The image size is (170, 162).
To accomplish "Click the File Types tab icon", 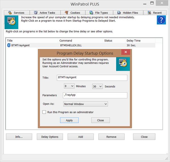I will (x=91, y=13).
